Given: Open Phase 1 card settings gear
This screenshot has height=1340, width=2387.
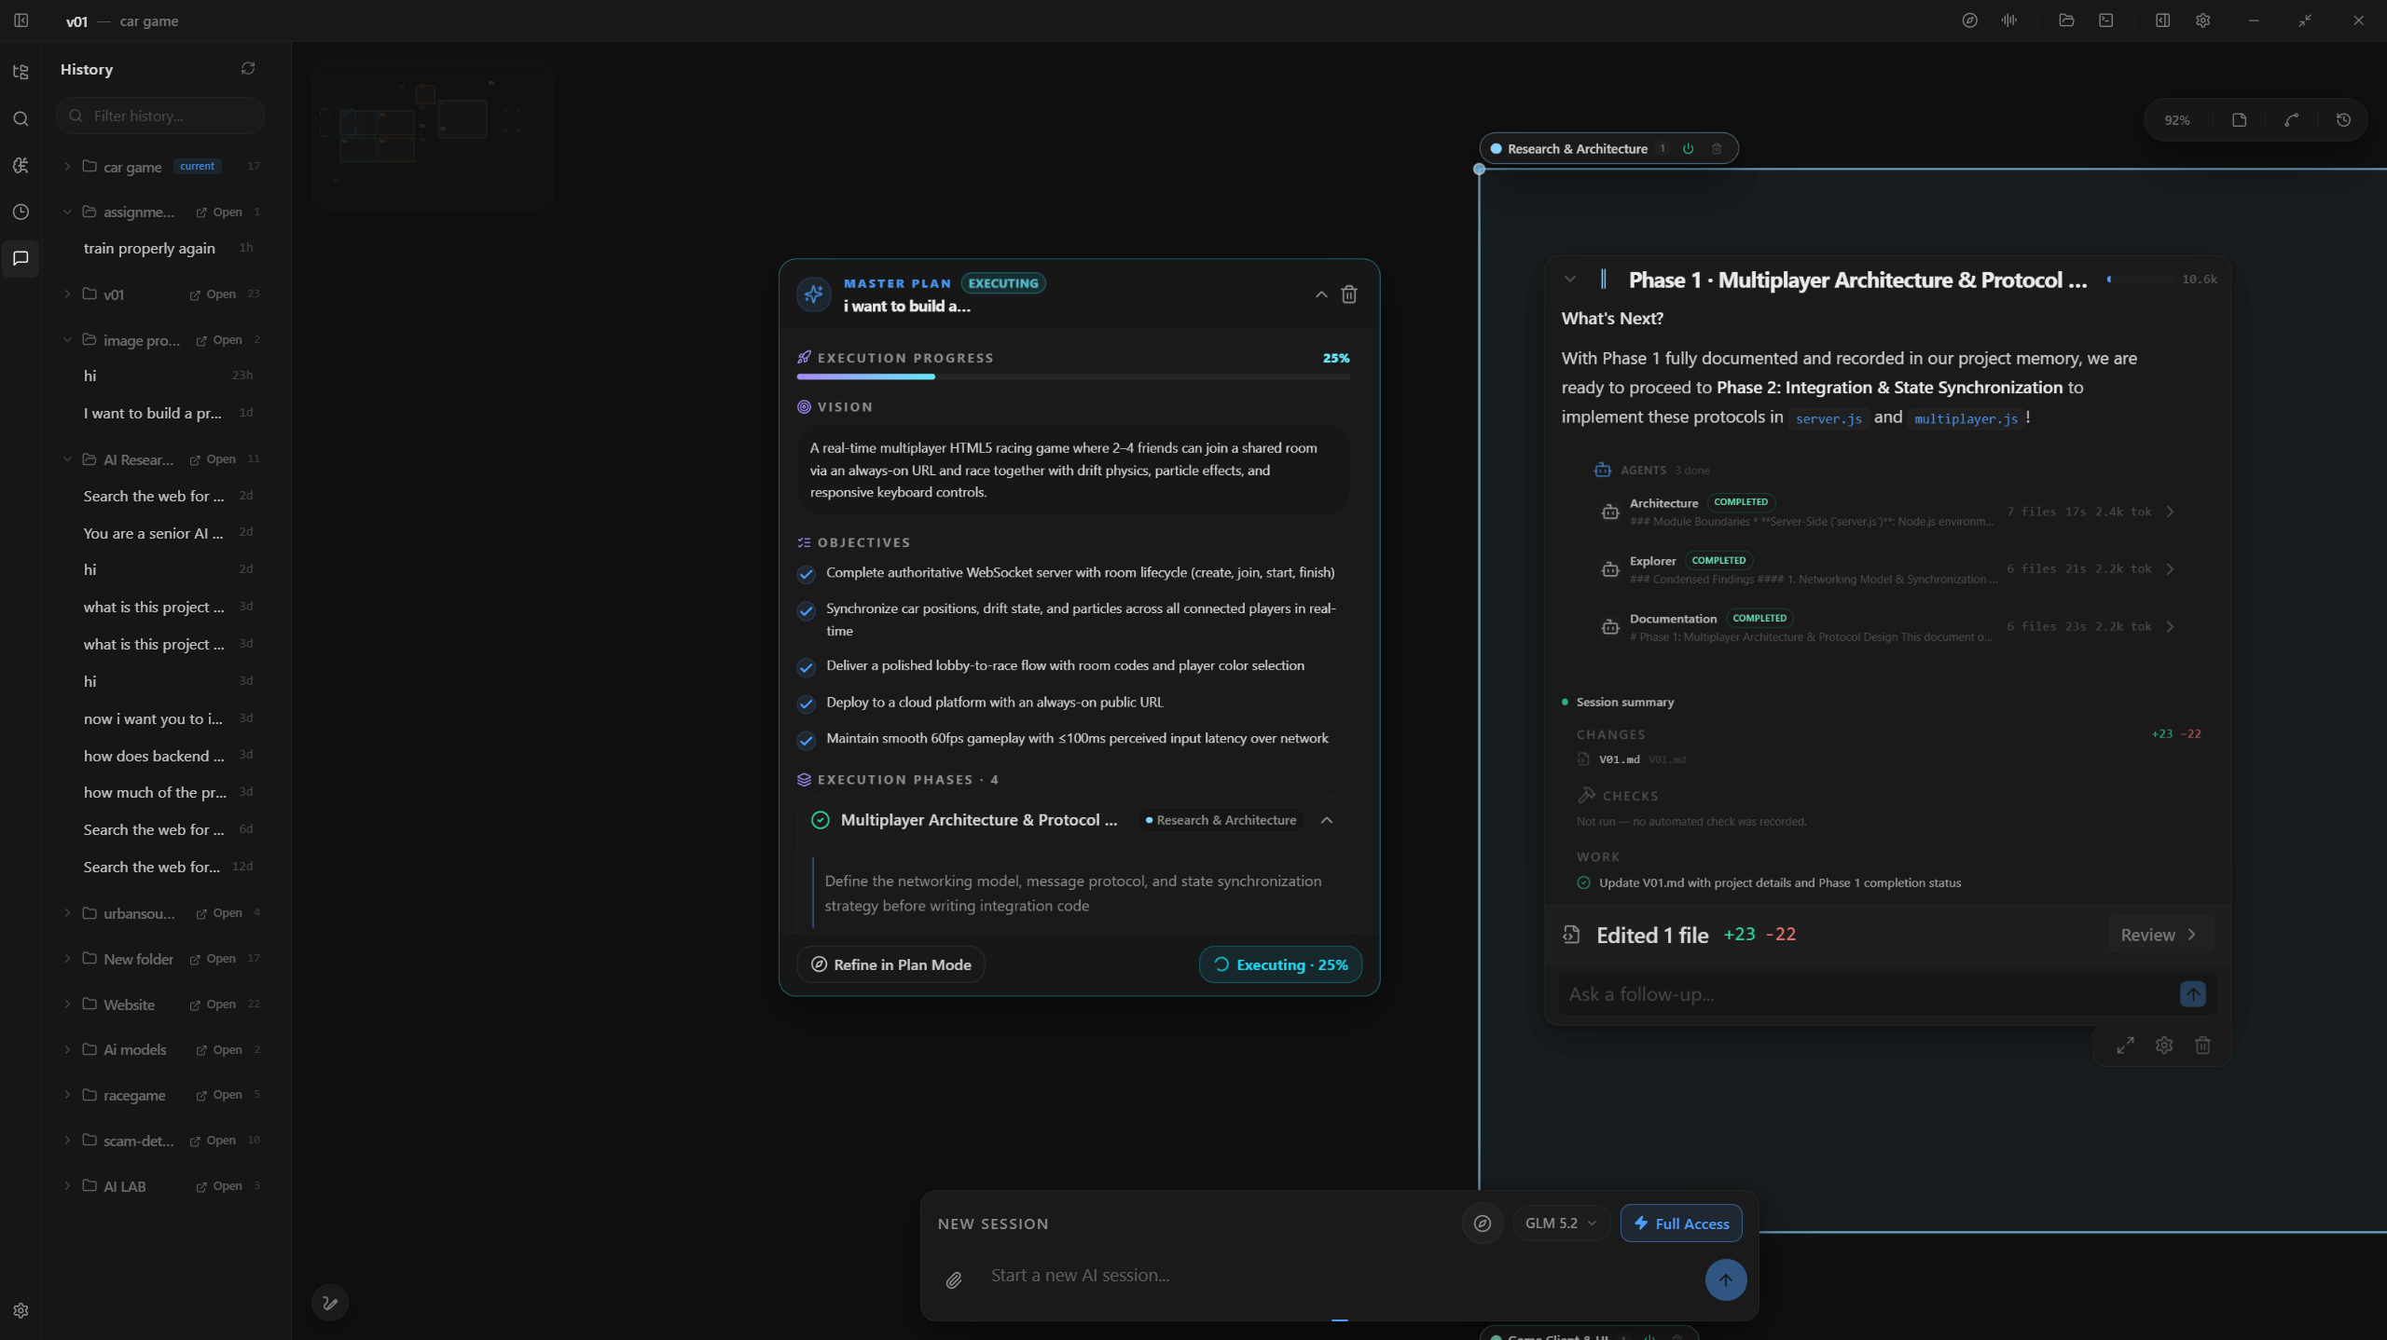Looking at the screenshot, I should coord(2164,1046).
